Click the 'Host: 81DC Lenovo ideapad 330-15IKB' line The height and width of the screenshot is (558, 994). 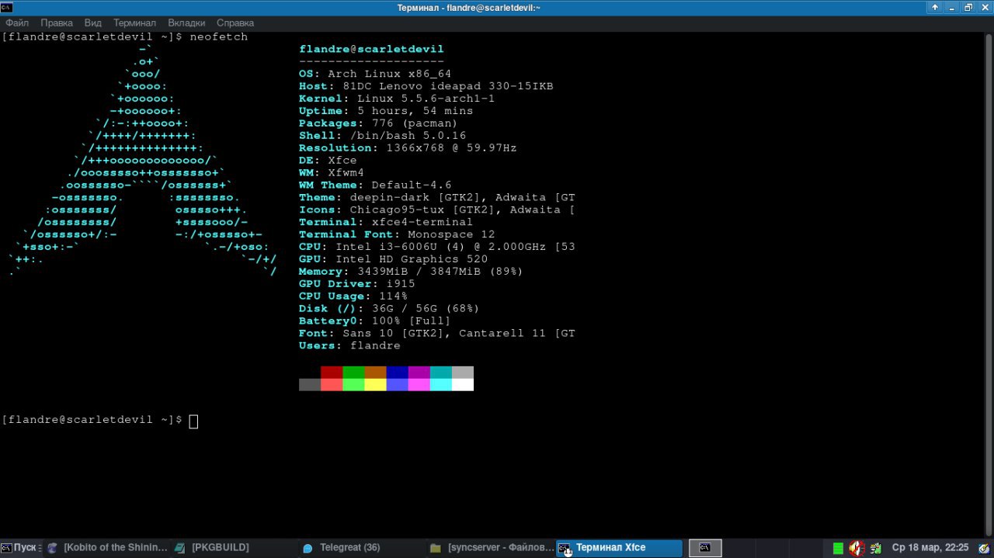(426, 86)
